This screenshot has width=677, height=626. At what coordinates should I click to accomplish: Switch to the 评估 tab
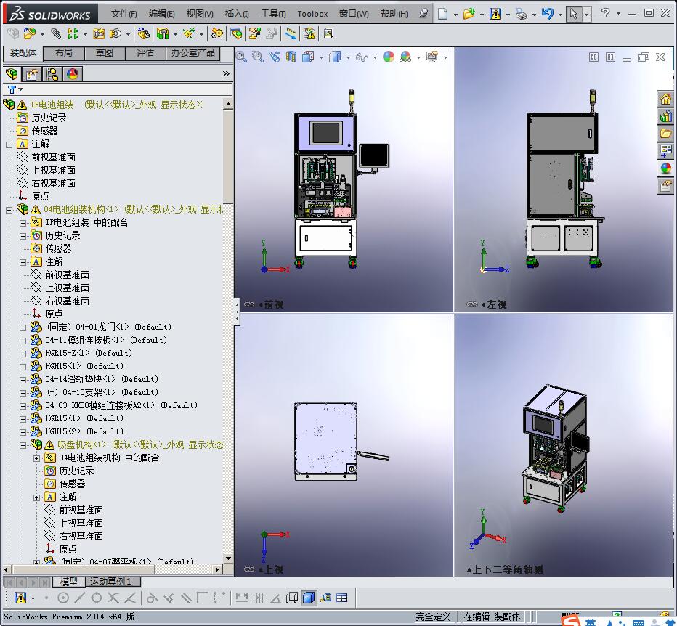pyautogui.click(x=145, y=53)
